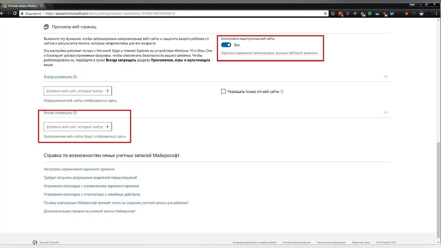Bookmark this page with the star
This screenshot has width=441, height=248.
point(325,13)
